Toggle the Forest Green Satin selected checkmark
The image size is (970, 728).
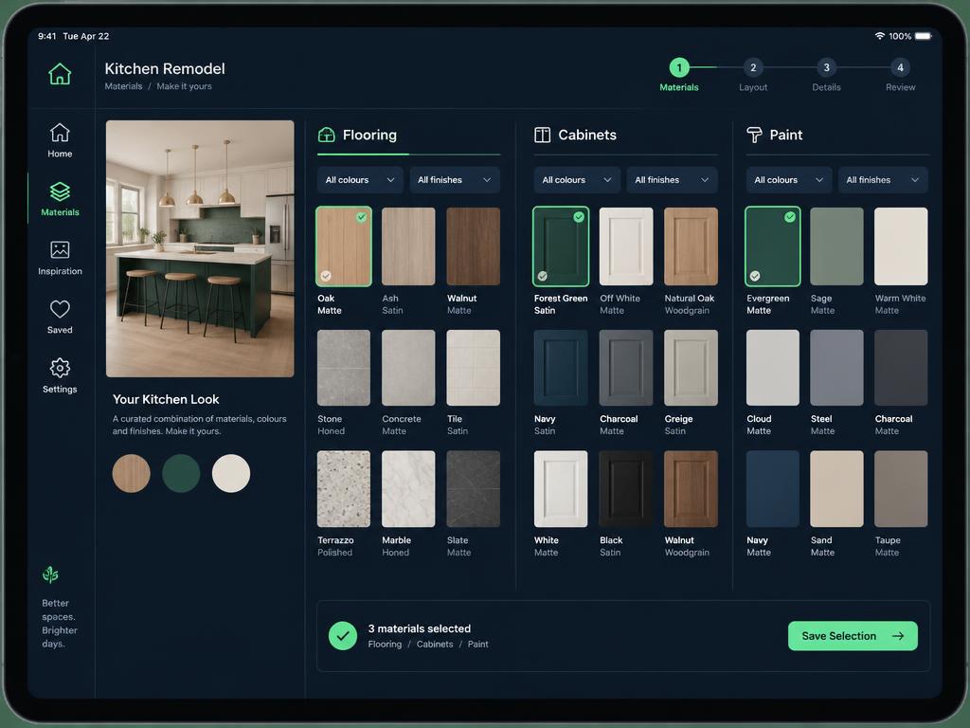point(579,217)
